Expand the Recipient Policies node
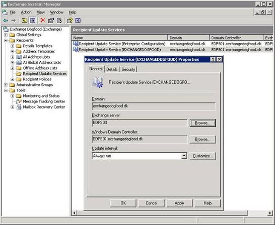This screenshot has width=275, height=225. pyautogui.click(x=12, y=79)
